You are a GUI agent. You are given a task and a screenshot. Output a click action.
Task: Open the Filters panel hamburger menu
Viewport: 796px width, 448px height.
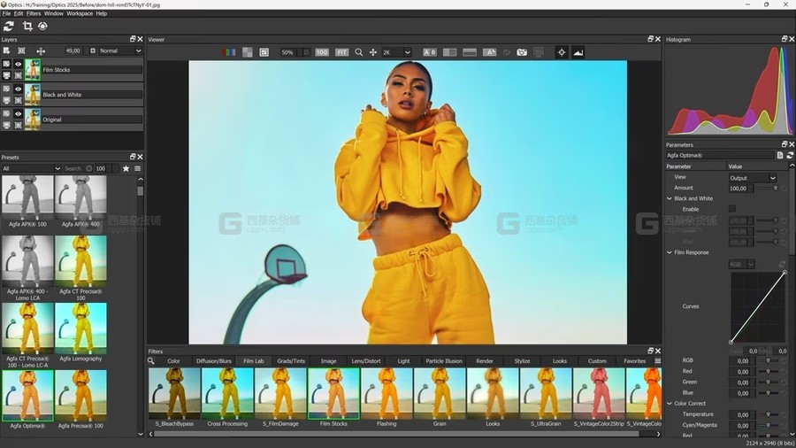pyautogui.click(x=657, y=361)
